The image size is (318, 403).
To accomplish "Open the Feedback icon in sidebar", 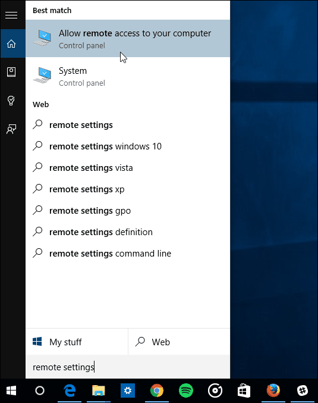I will [x=11, y=129].
